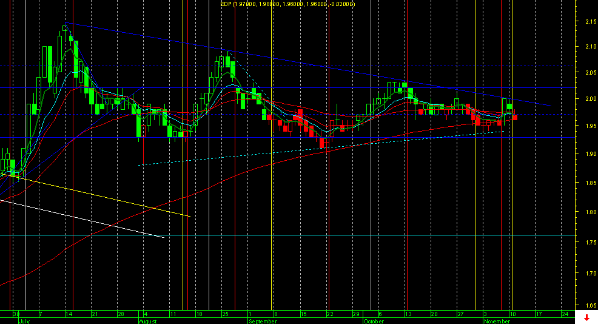Select the September month label

[263, 322]
